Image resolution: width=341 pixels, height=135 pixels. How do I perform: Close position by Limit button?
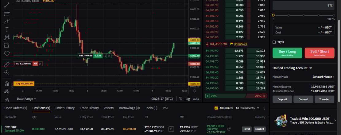click(x=246, y=129)
